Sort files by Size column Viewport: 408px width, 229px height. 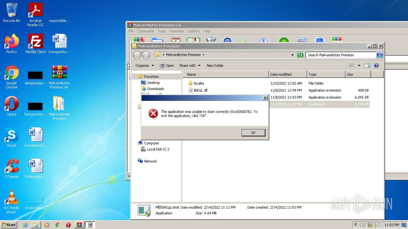(358, 74)
